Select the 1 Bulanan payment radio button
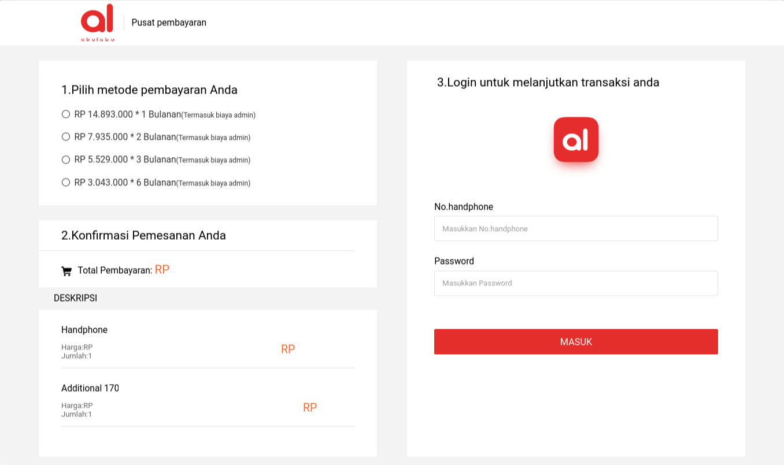The height and width of the screenshot is (465, 784). click(x=66, y=114)
